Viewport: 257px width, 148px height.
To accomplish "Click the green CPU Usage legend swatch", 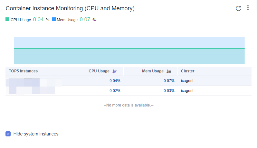I will pyautogui.click(x=7, y=20).
